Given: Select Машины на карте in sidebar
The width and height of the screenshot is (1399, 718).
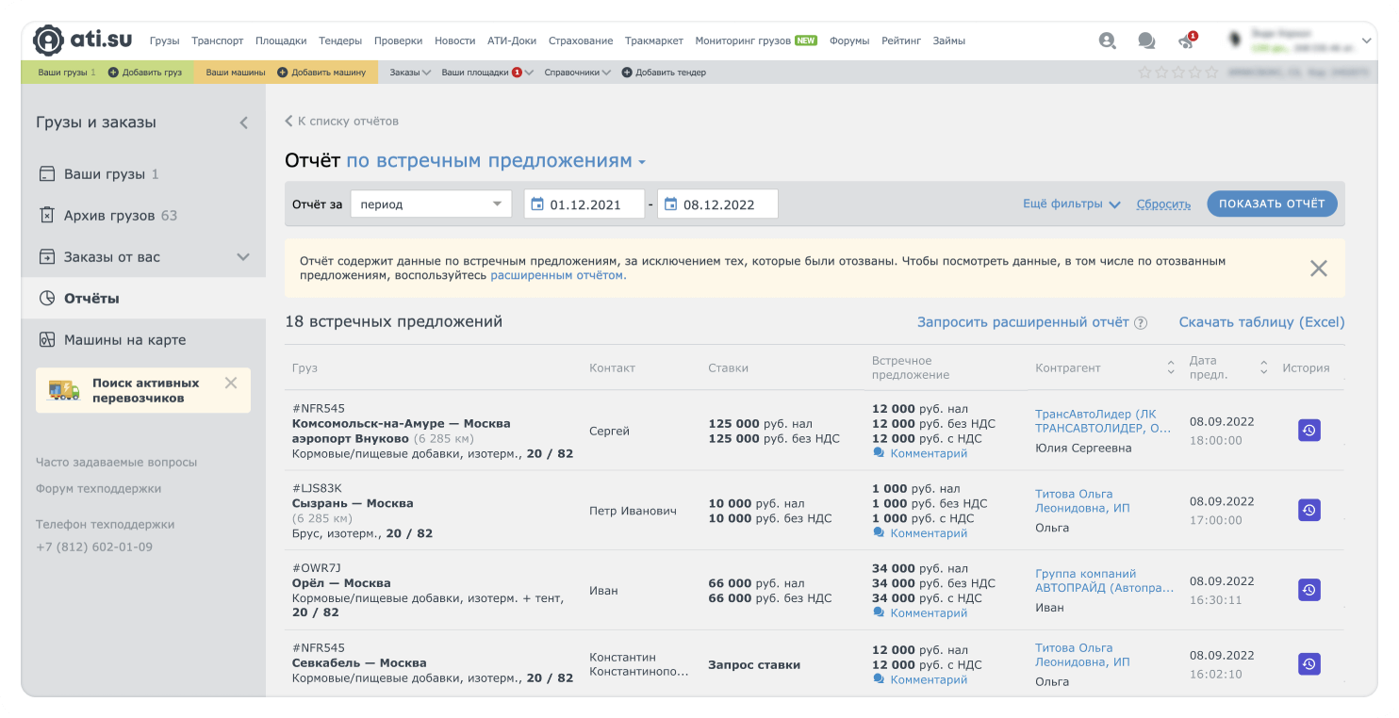Looking at the screenshot, I should tap(124, 340).
